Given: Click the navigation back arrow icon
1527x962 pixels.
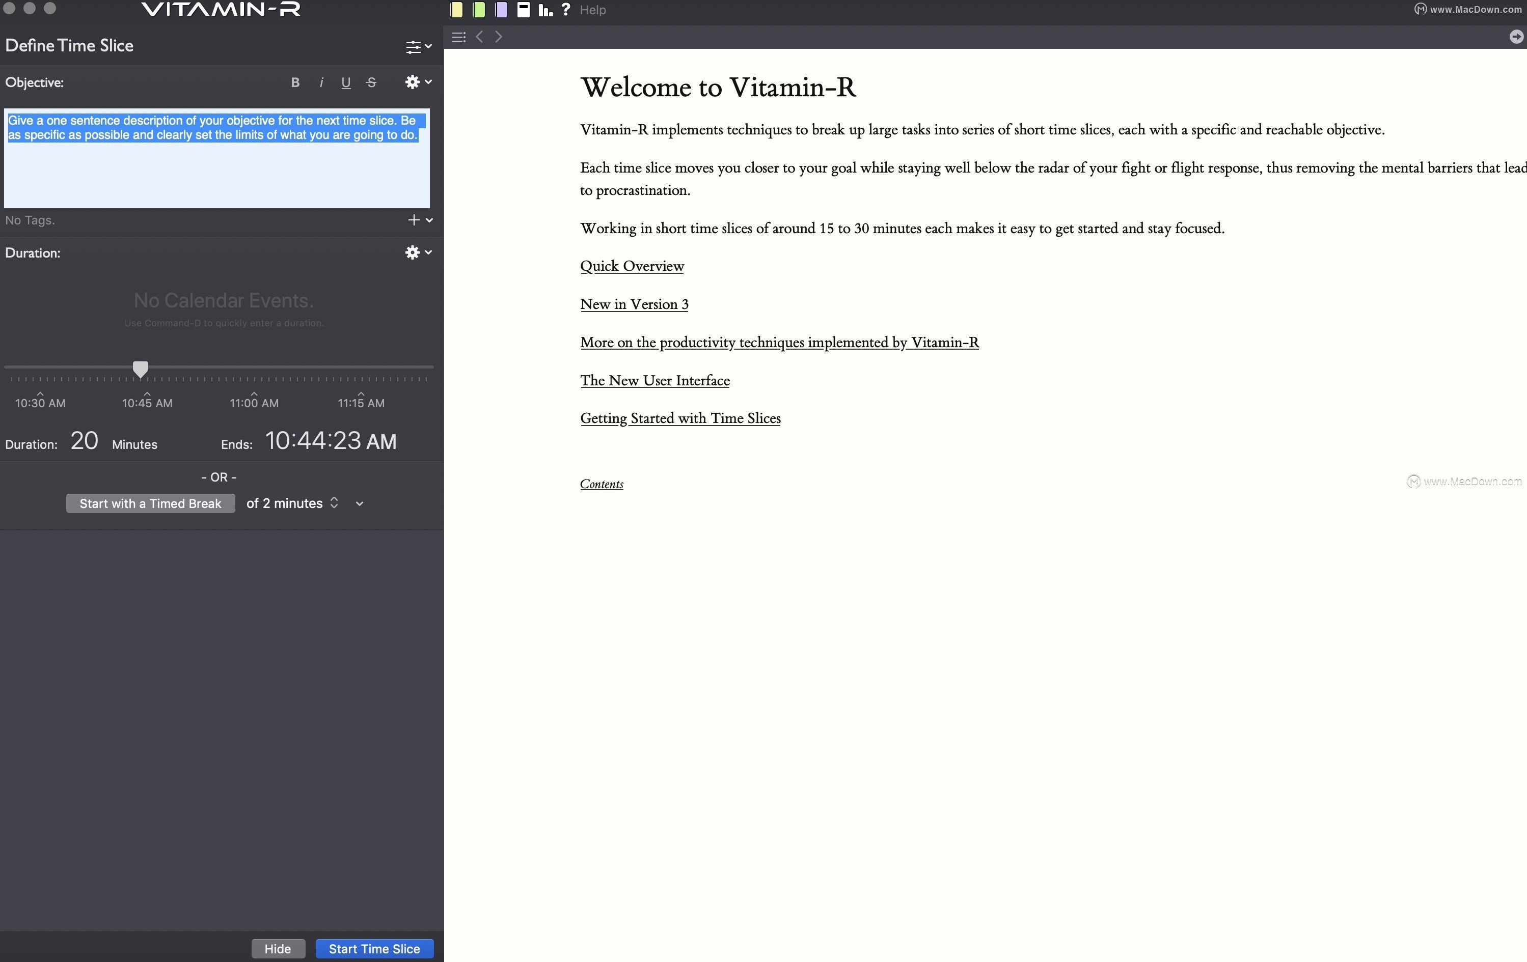Looking at the screenshot, I should coord(479,38).
